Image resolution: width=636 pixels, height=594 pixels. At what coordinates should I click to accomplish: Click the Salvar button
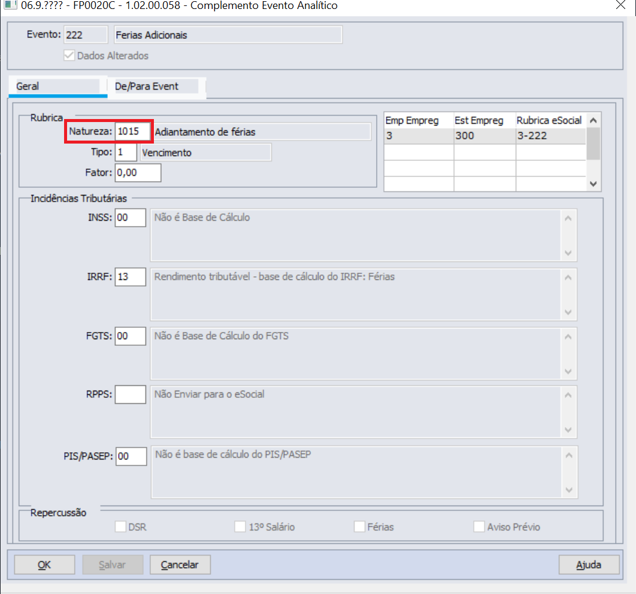(113, 565)
